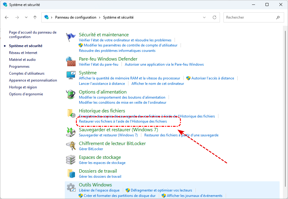
Task: Click the Rechercher search field
Action: (x=250, y=17)
